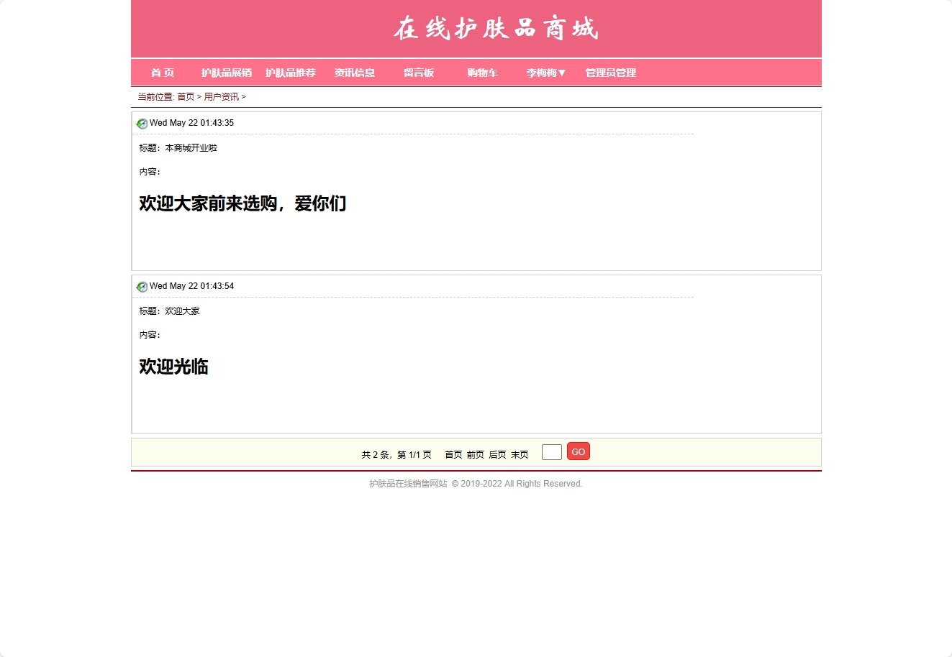Click the globe icon beside timestamp 01:43:35
This screenshot has width=952, height=657.
click(141, 123)
